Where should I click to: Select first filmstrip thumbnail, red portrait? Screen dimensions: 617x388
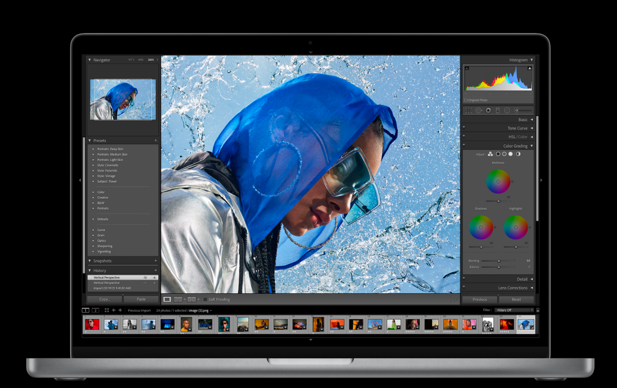[x=92, y=324]
